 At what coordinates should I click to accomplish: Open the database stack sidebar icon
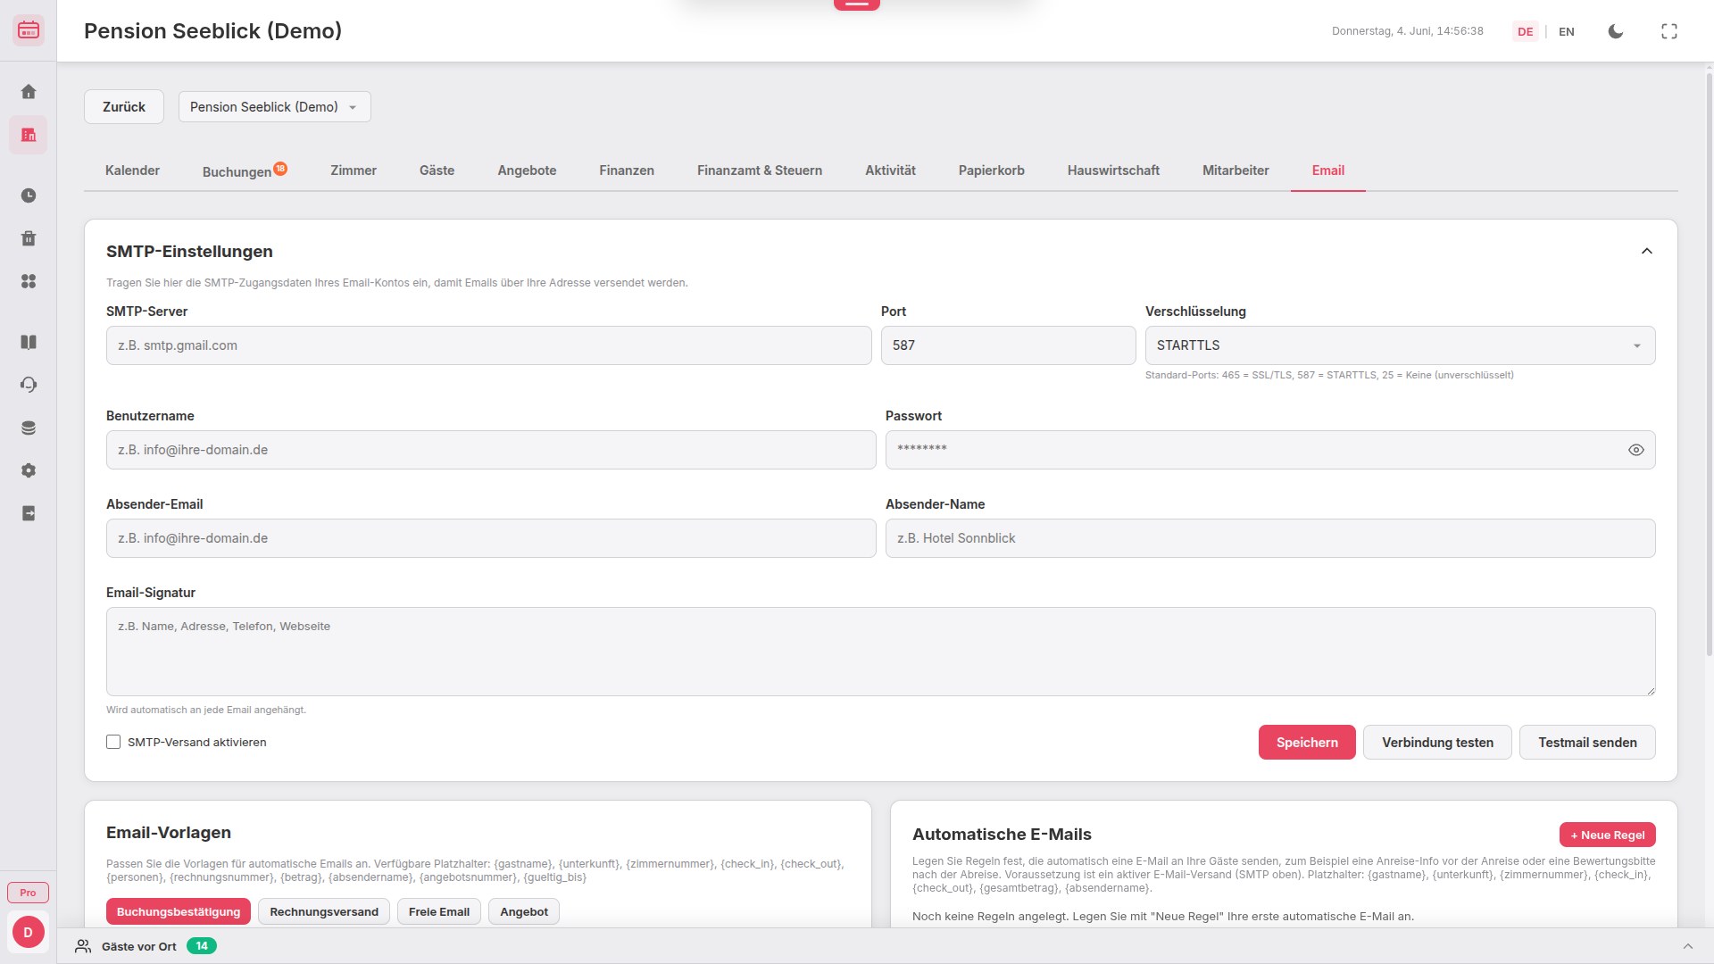click(29, 428)
